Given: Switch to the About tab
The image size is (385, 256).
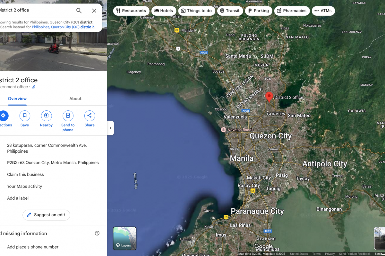Looking at the screenshot, I should pos(75,99).
